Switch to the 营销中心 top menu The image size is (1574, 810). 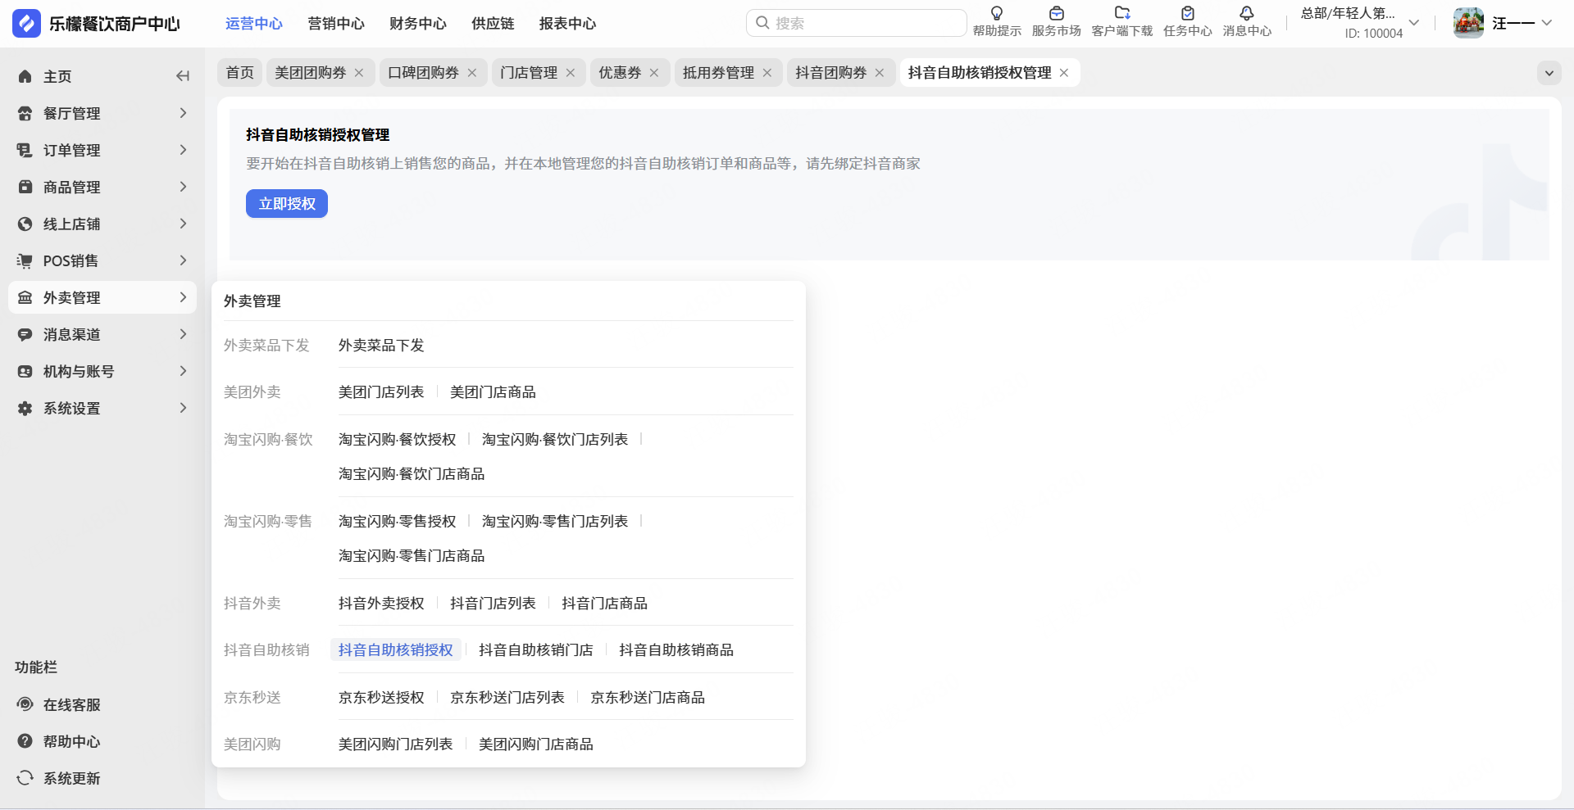(x=335, y=24)
